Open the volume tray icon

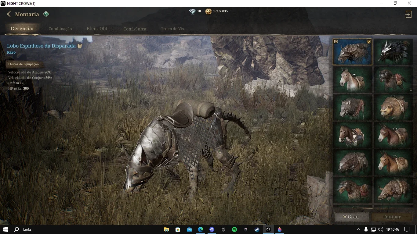coord(381,229)
